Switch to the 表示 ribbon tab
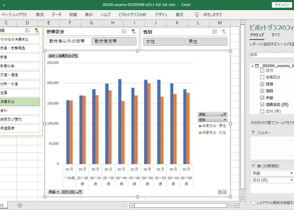This screenshot has width=294, height=210. point(89,15)
